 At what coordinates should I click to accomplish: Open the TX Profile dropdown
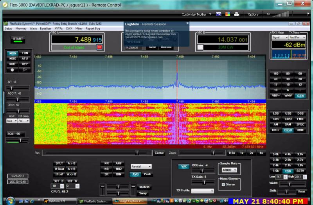coord(202,191)
